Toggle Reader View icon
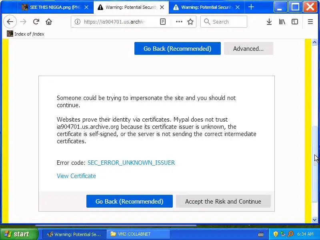320x240 pixels. (163, 22)
